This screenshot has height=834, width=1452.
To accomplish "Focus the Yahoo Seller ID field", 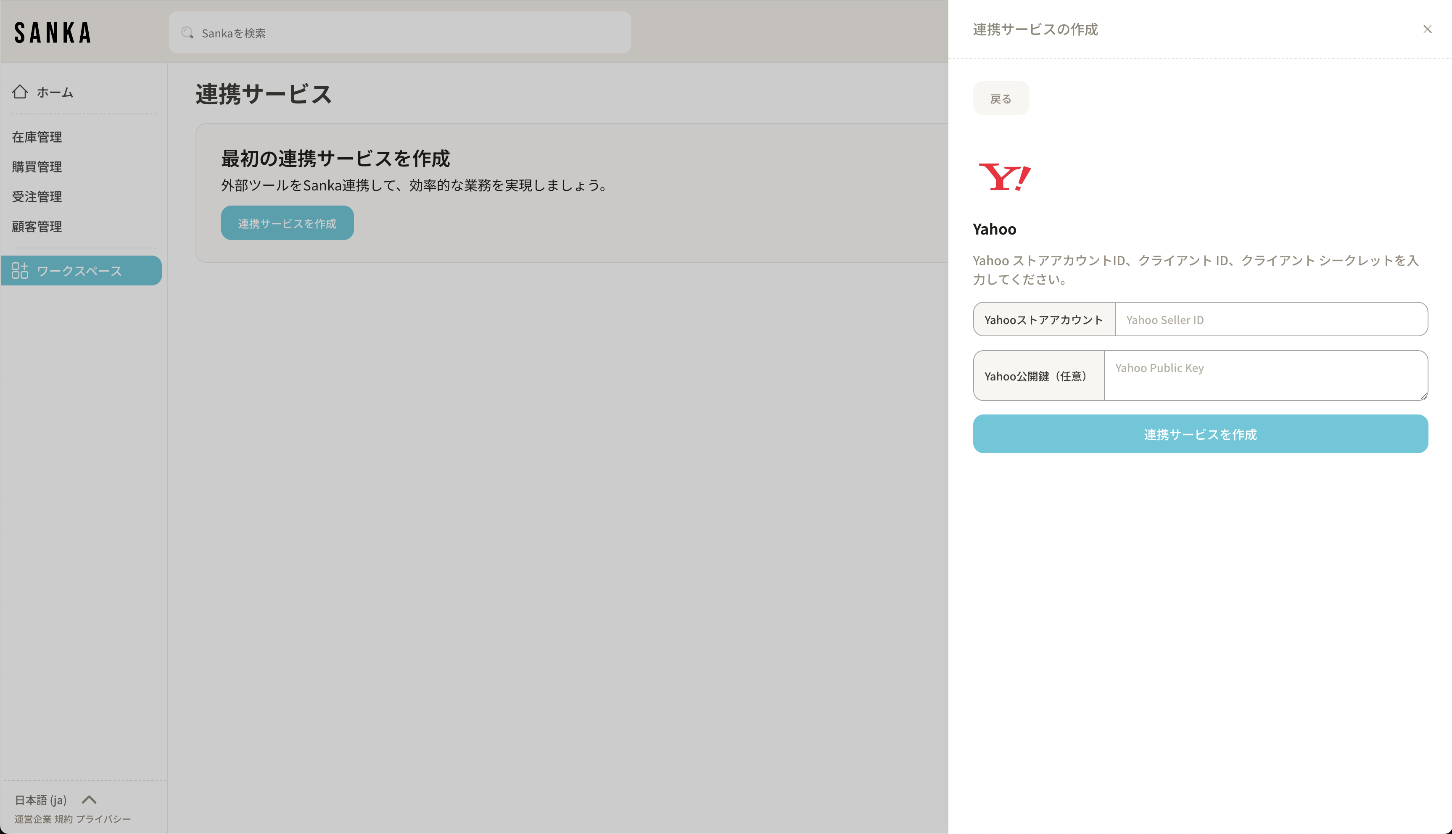I will point(1270,319).
